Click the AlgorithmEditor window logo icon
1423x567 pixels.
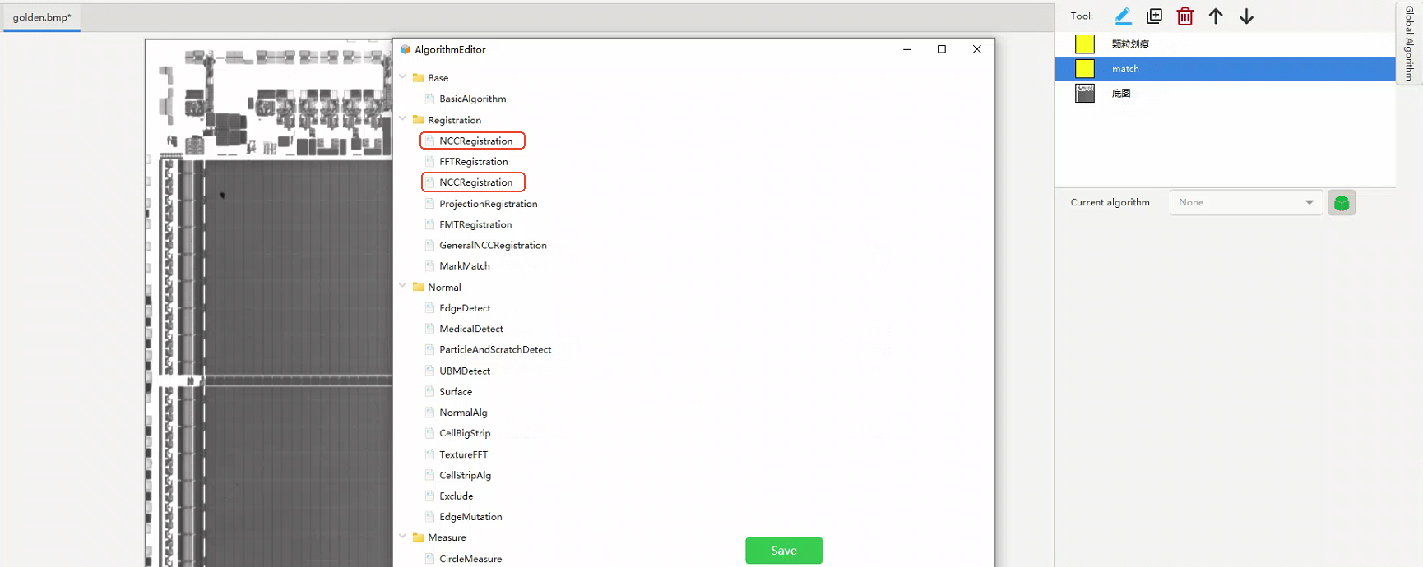(x=405, y=49)
